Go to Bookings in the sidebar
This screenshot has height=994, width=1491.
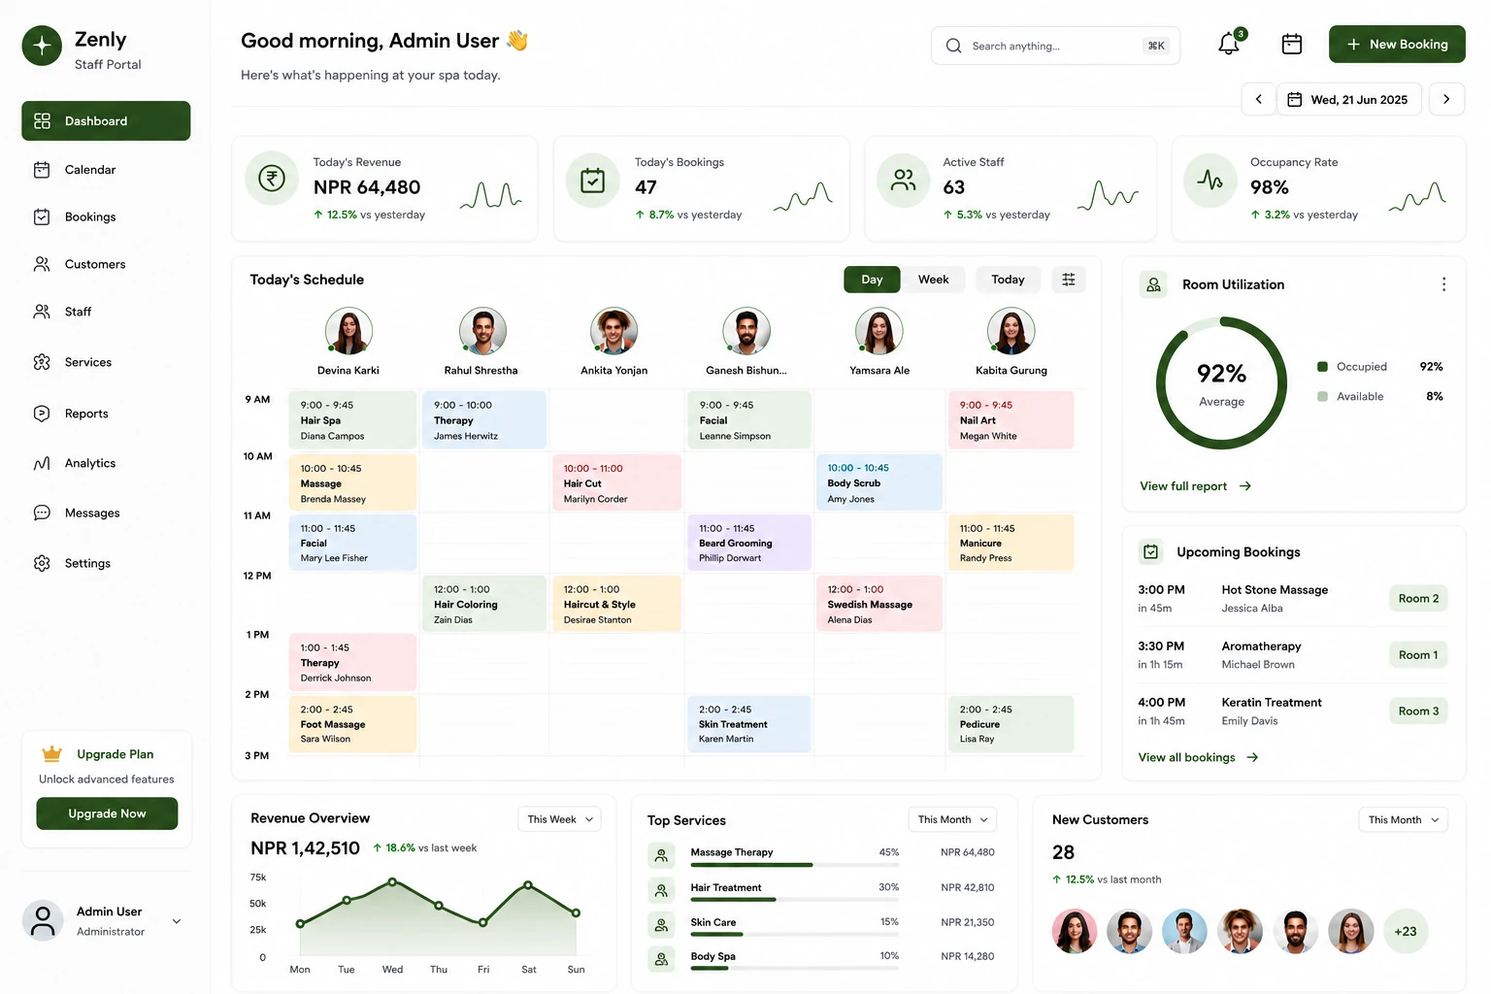click(106, 217)
